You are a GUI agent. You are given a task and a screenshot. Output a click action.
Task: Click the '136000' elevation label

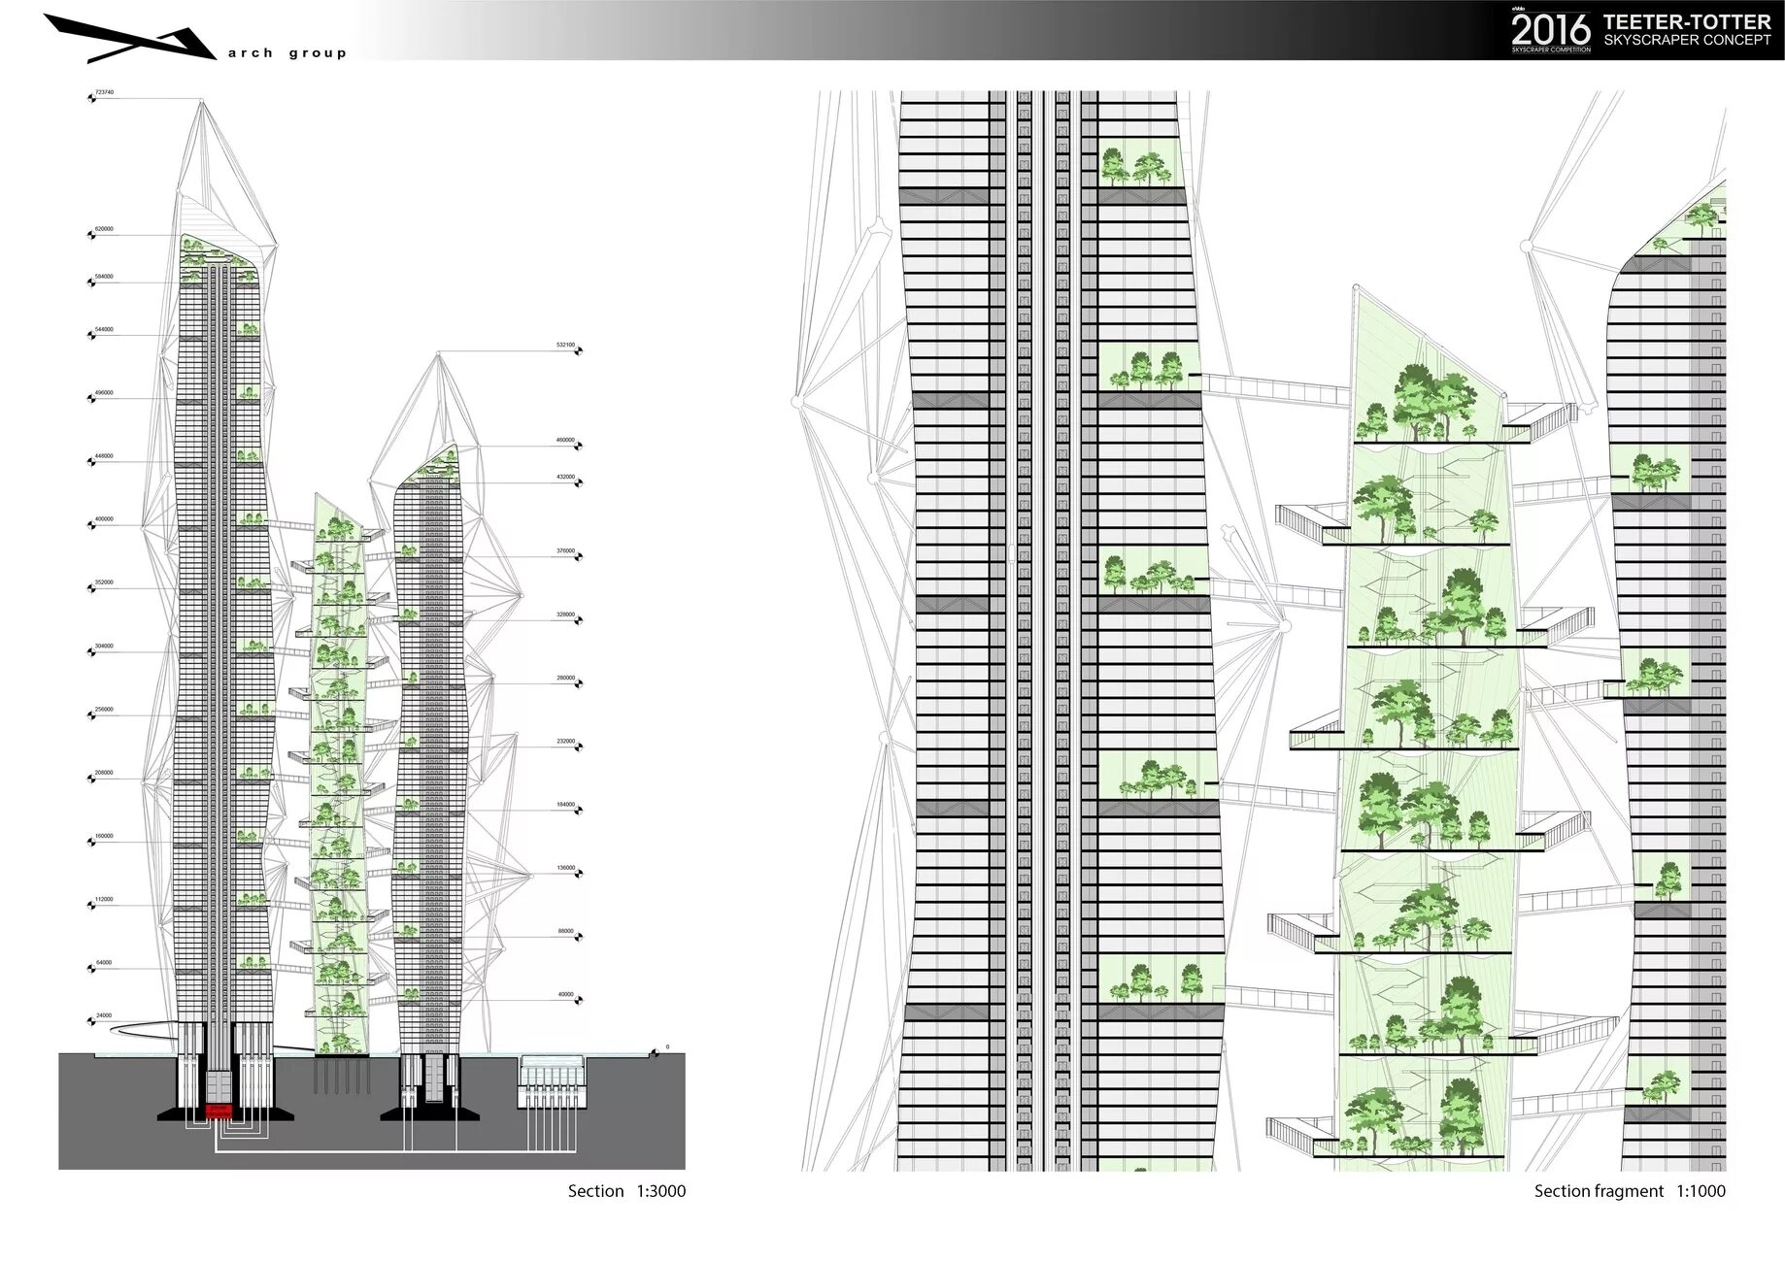(x=565, y=868)
